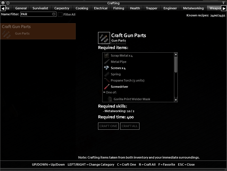The height and width of the screenshot is (171, 227).
Task: Click the required items scroll-down arrow
Action: coord(176,100)
